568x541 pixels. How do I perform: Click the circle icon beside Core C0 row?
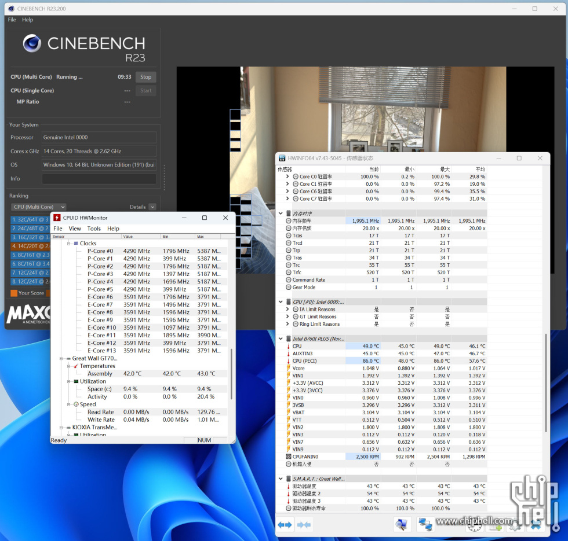coord(296,177)
